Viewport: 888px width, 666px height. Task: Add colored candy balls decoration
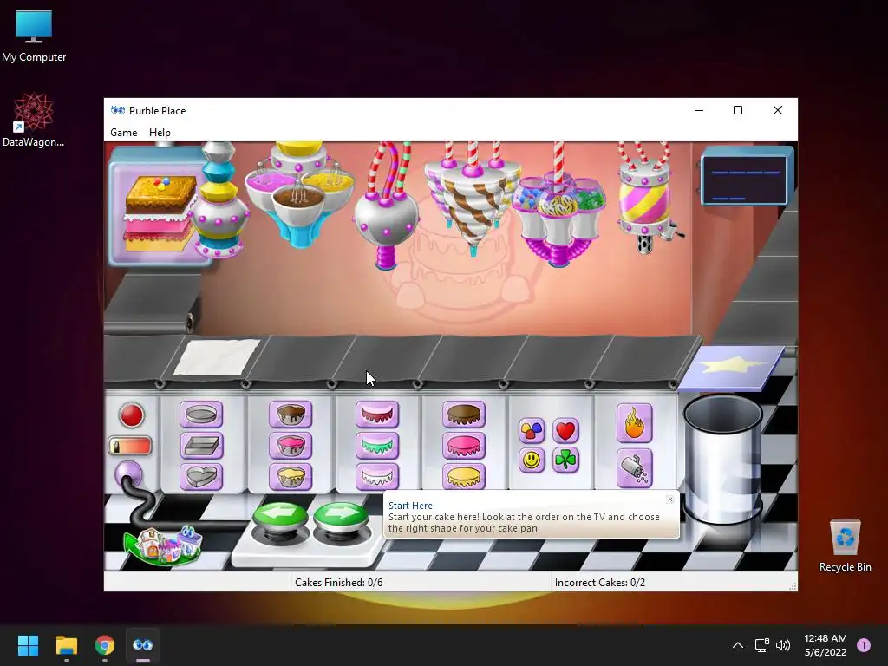pyautogui.click(x=532, y=430)
